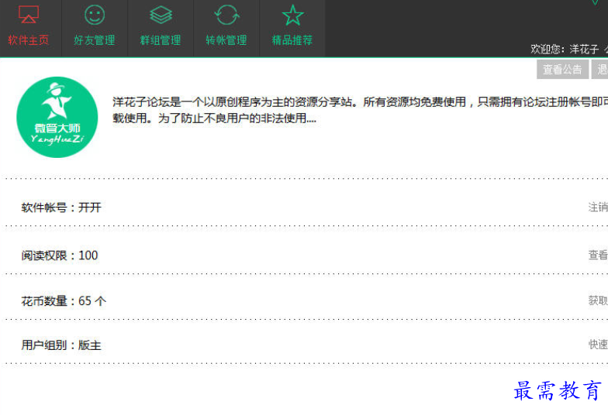Open the 软件主页 home tab icon
The image size is (608, 415).
[x=28, y=14]
